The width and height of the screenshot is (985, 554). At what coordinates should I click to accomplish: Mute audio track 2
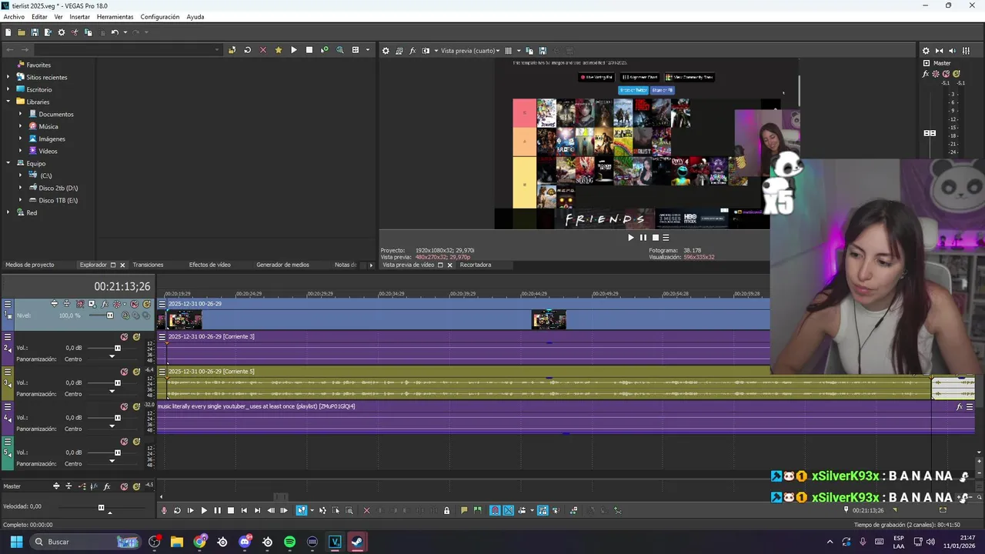(124, 337)
